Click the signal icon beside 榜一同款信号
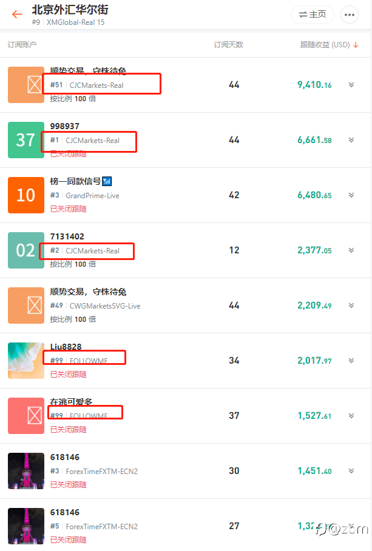 pos(107,181)
